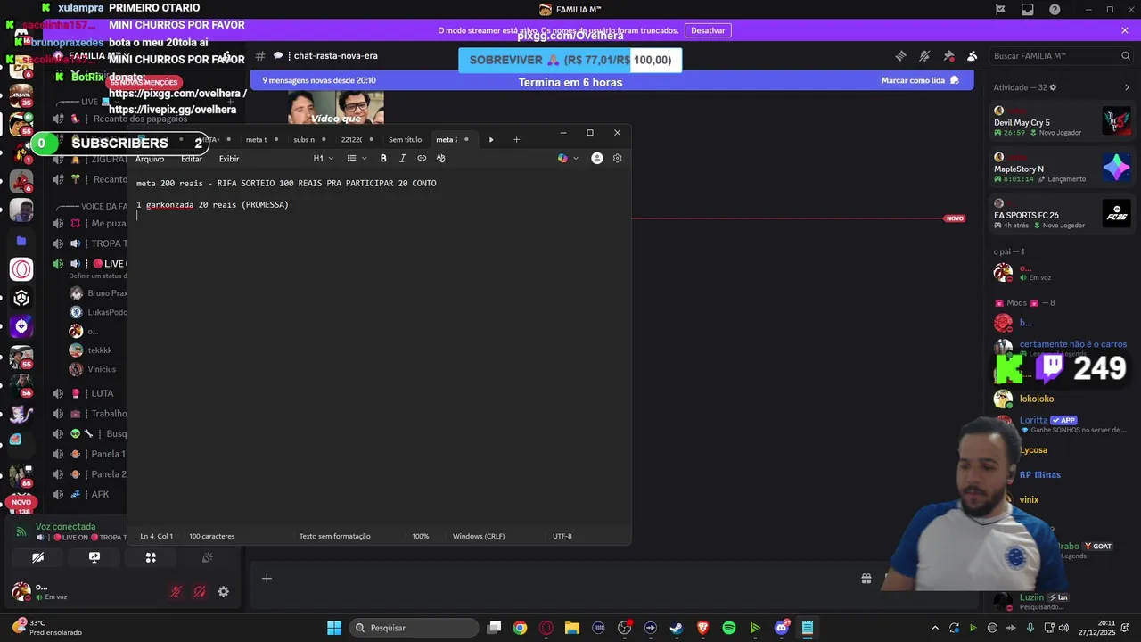
Task: Open Steam from the taskbar
Action: 677,628
